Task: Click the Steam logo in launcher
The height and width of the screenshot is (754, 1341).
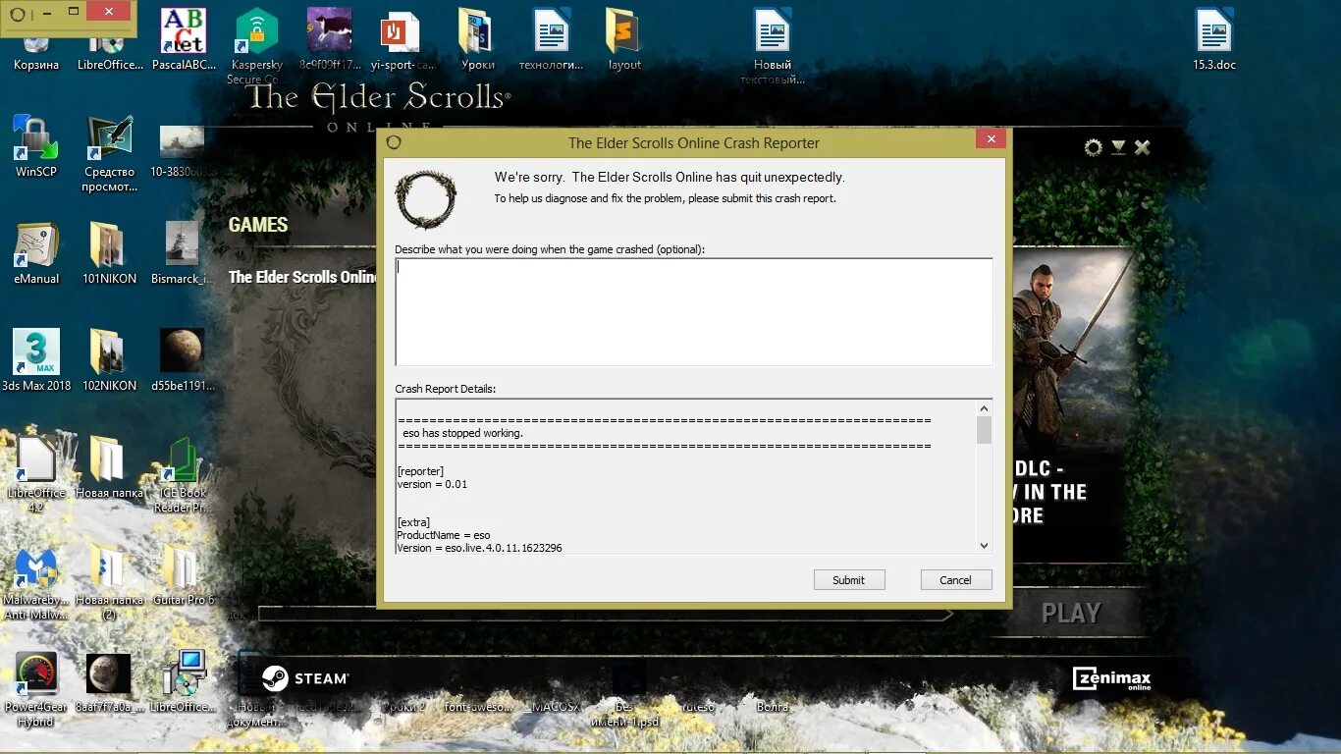Action: (x=305, y=678)
